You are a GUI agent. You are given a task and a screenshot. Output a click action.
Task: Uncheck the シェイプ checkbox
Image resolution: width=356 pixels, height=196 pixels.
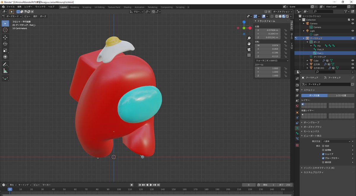point(323,154)
